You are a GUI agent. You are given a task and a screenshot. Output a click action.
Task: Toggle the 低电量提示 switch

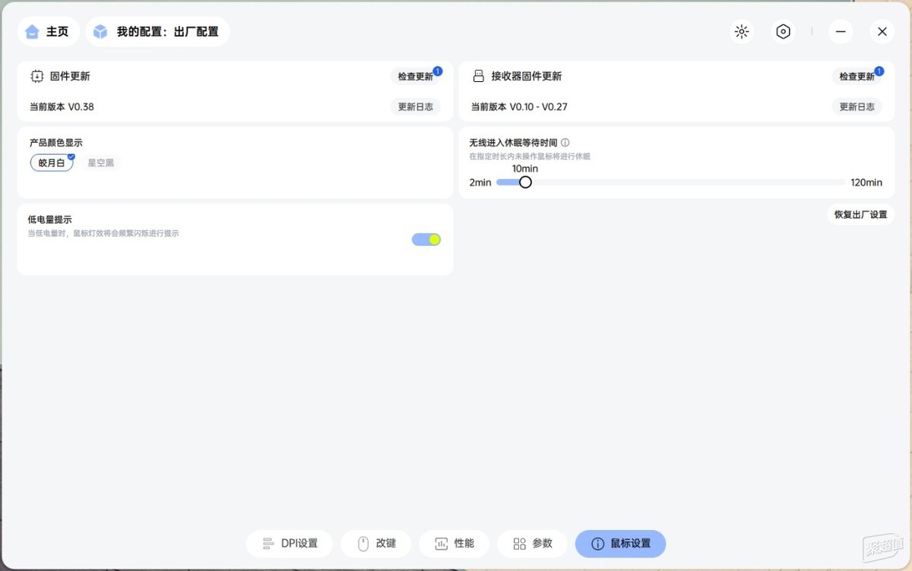[x=426, y=239]
